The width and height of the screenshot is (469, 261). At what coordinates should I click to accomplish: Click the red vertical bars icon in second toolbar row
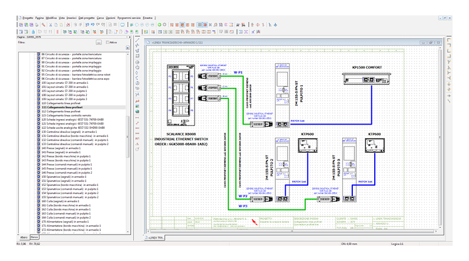57,32
